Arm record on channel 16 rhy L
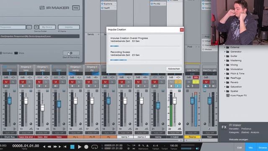The image size is (268, 151). click(x=72, y=86)
